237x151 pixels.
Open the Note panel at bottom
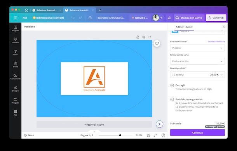click(29, 136)
